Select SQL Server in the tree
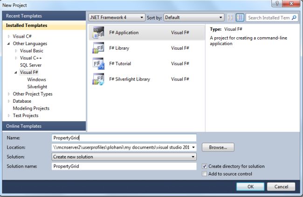 [x=31, y=65]
